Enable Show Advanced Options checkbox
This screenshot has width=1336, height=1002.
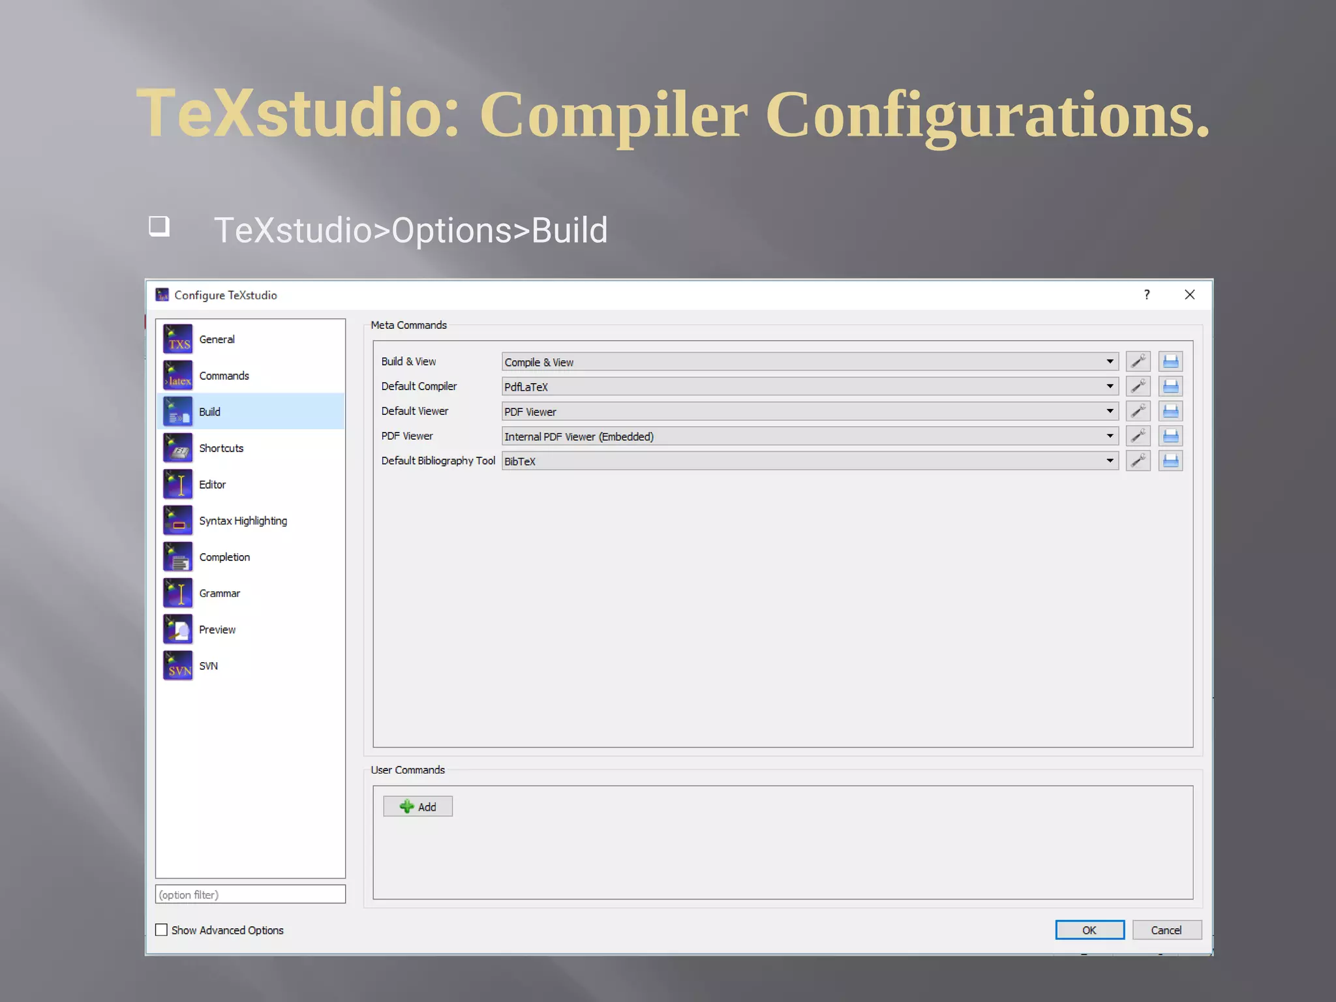click(x=162, y=930)
